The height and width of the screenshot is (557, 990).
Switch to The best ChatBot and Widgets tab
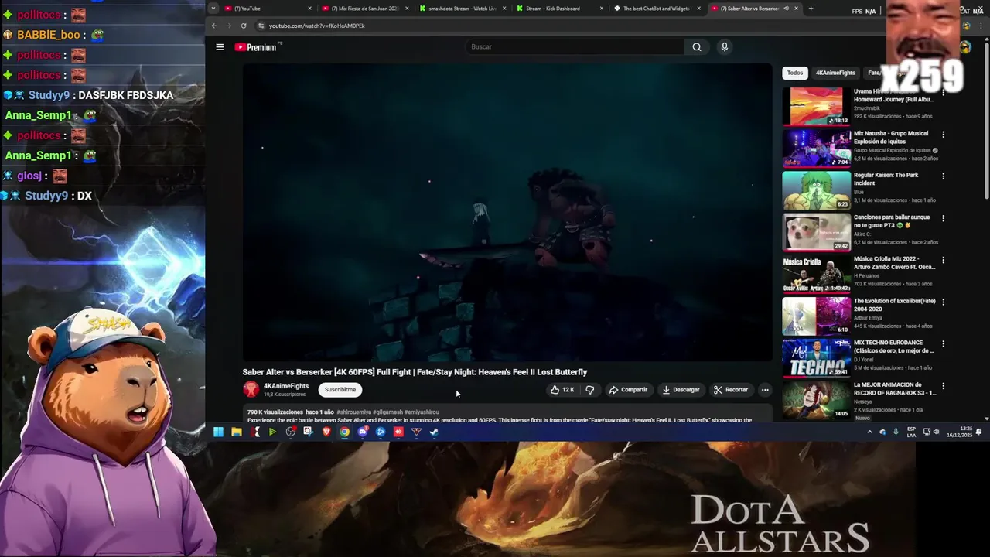657,9
